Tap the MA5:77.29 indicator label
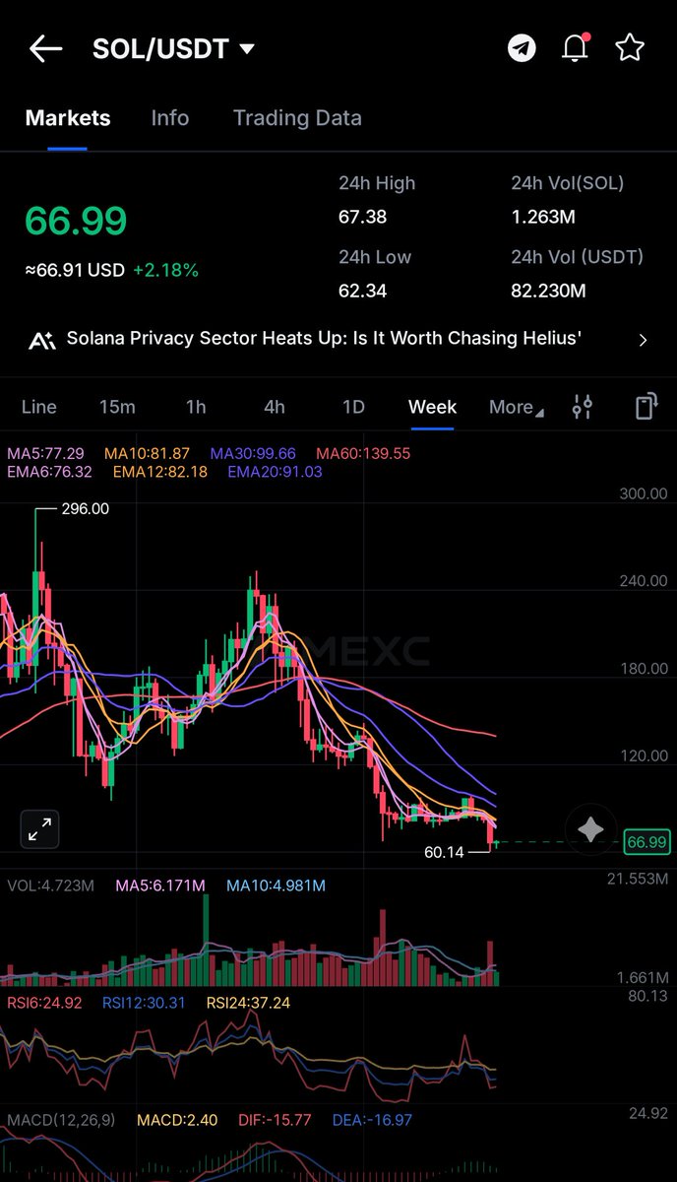Viewport: 677px width, 1182px height. [45, 454]
